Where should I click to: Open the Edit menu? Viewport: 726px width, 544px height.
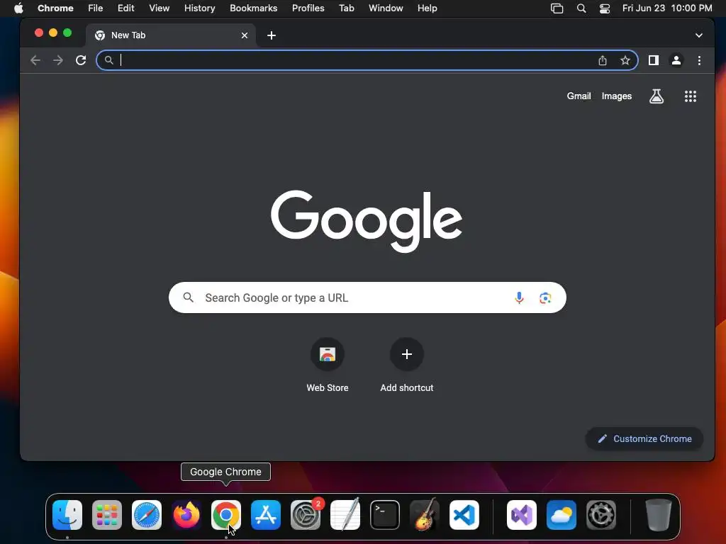tap(125, 8)
